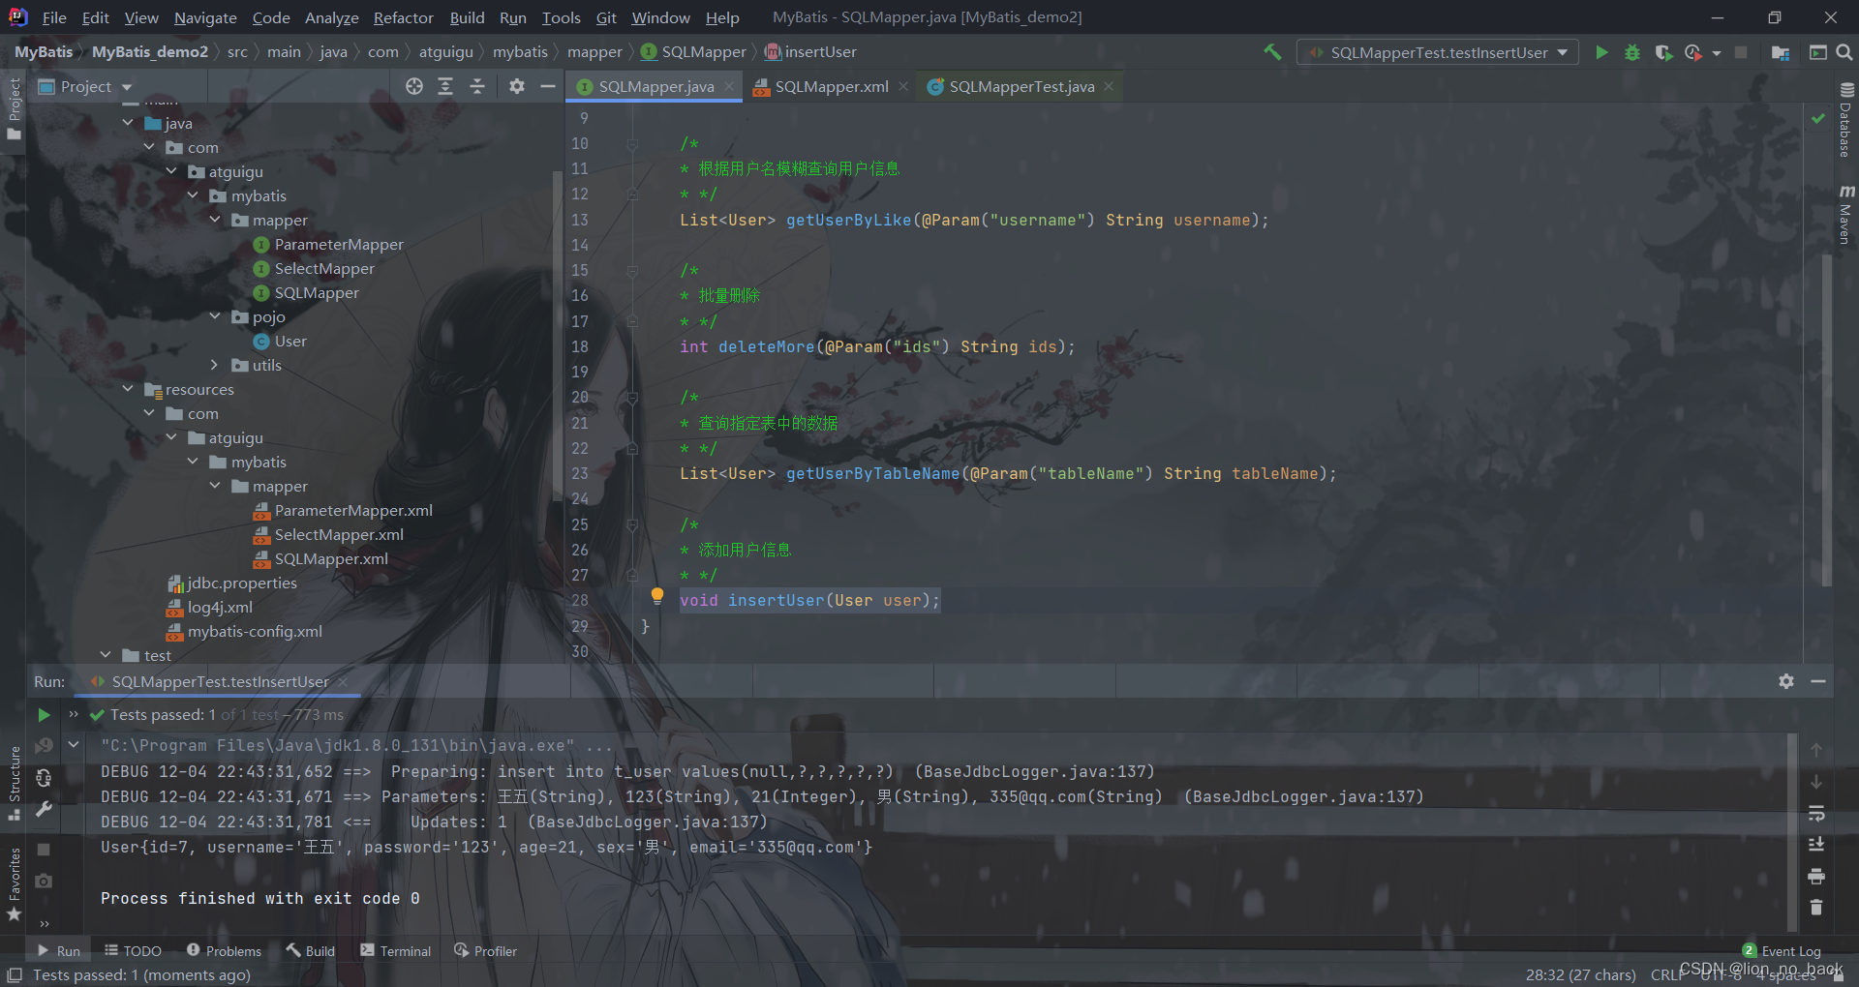1859x987 pixels.
Task: Open the Navigate menu
Action: [205, 17]
